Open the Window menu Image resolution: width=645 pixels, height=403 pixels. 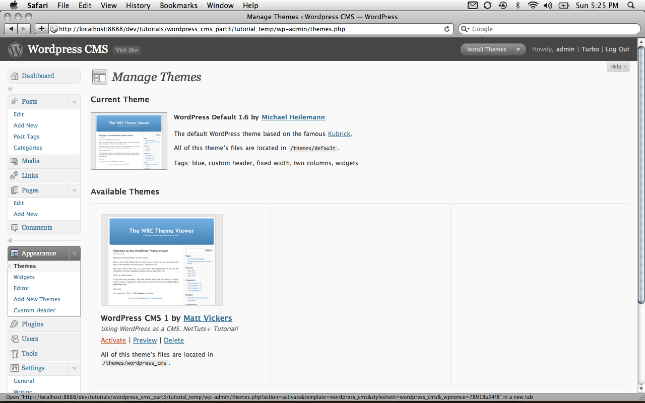click(x=221, y=6)
